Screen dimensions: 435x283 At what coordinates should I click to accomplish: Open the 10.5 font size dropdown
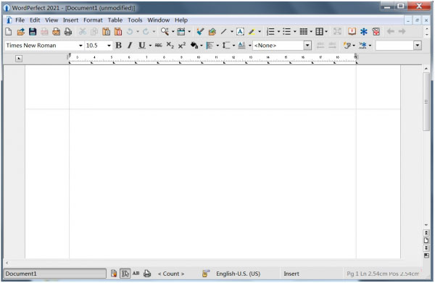coord(109,46)
